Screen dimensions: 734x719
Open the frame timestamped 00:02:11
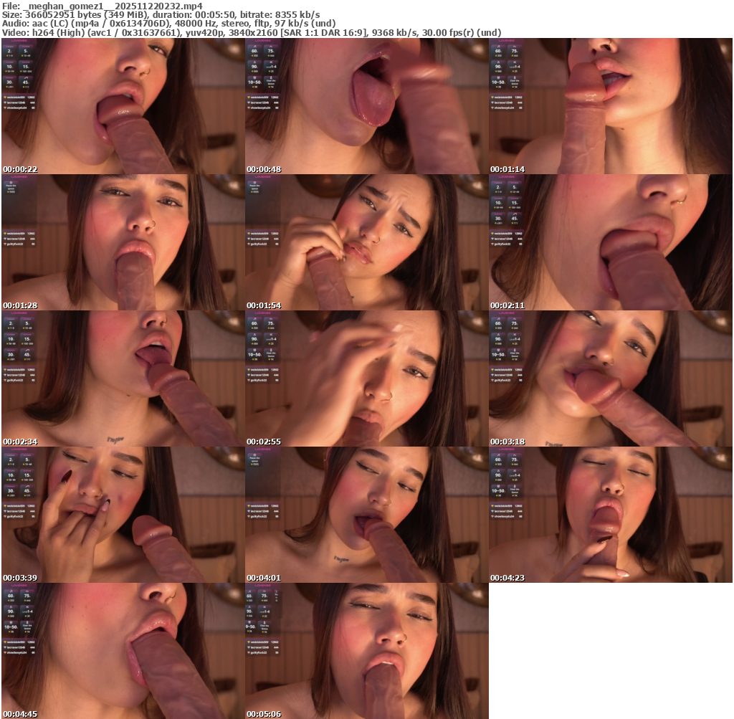click(610, 242)
